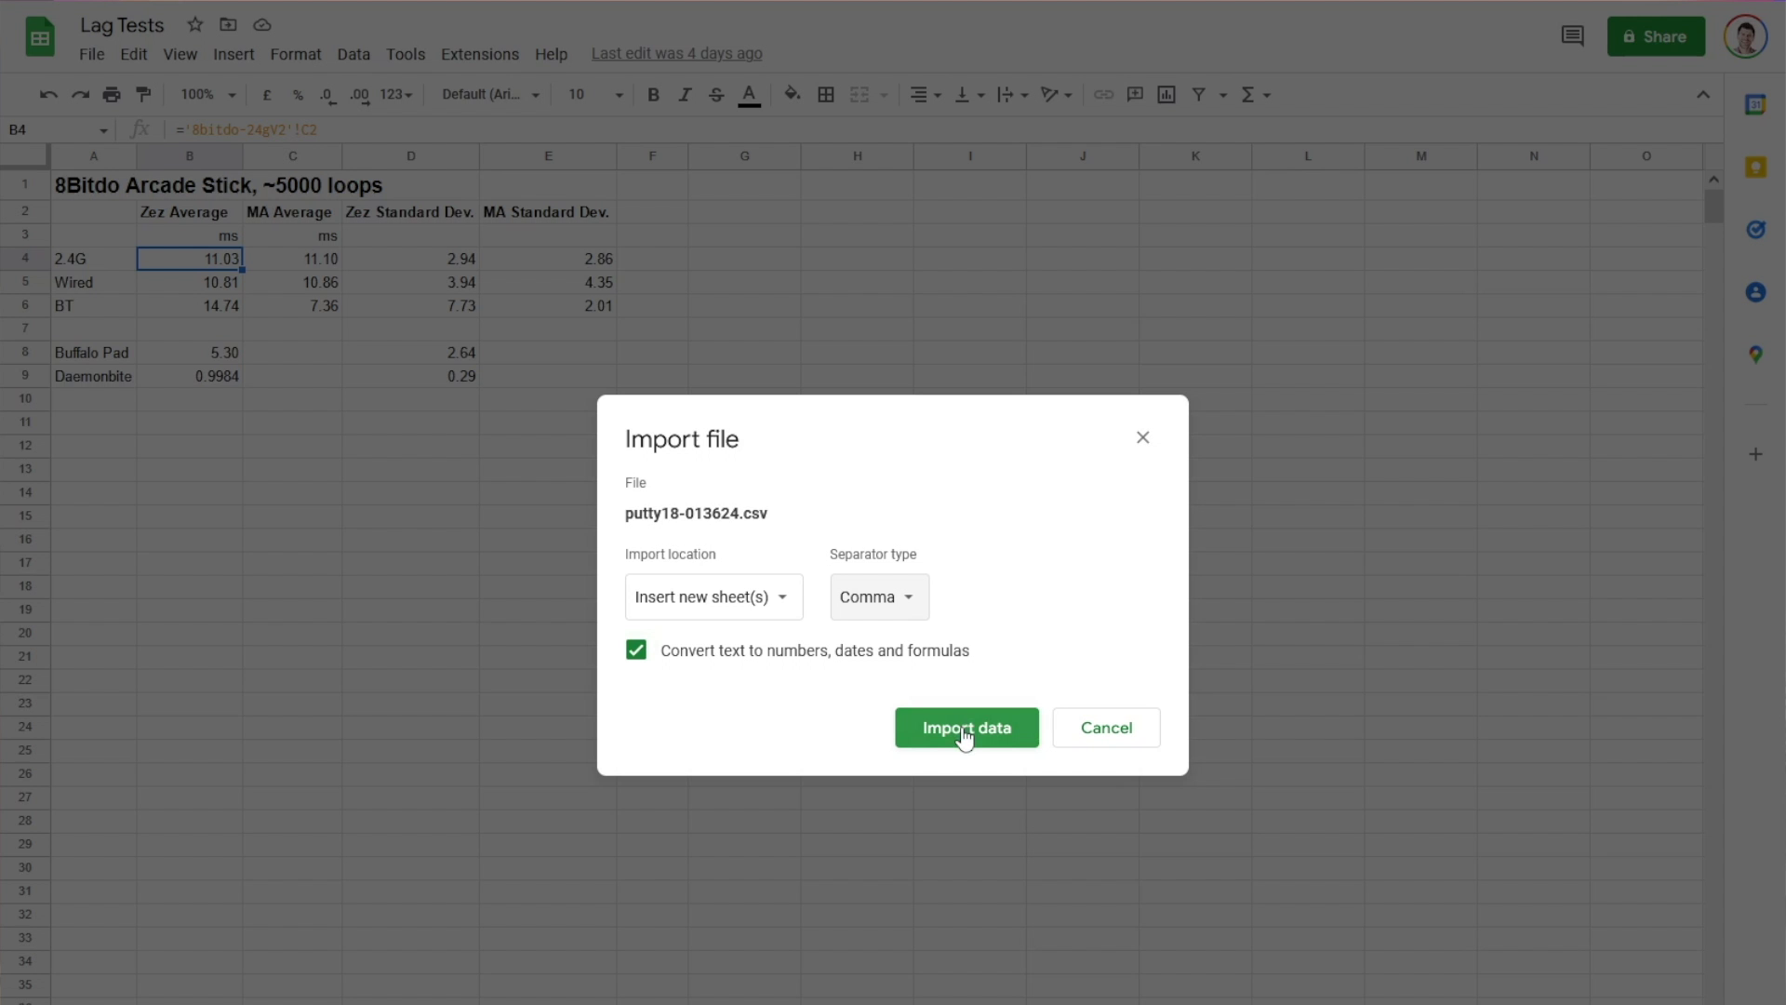The width and height of the screenshot is (1786, 1005).
Task: Open the fill color paint bucket
Action: coord(792,94)
